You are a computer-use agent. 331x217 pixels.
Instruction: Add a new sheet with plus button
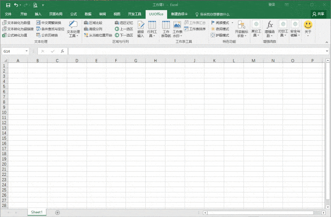[x=58, y=212]
